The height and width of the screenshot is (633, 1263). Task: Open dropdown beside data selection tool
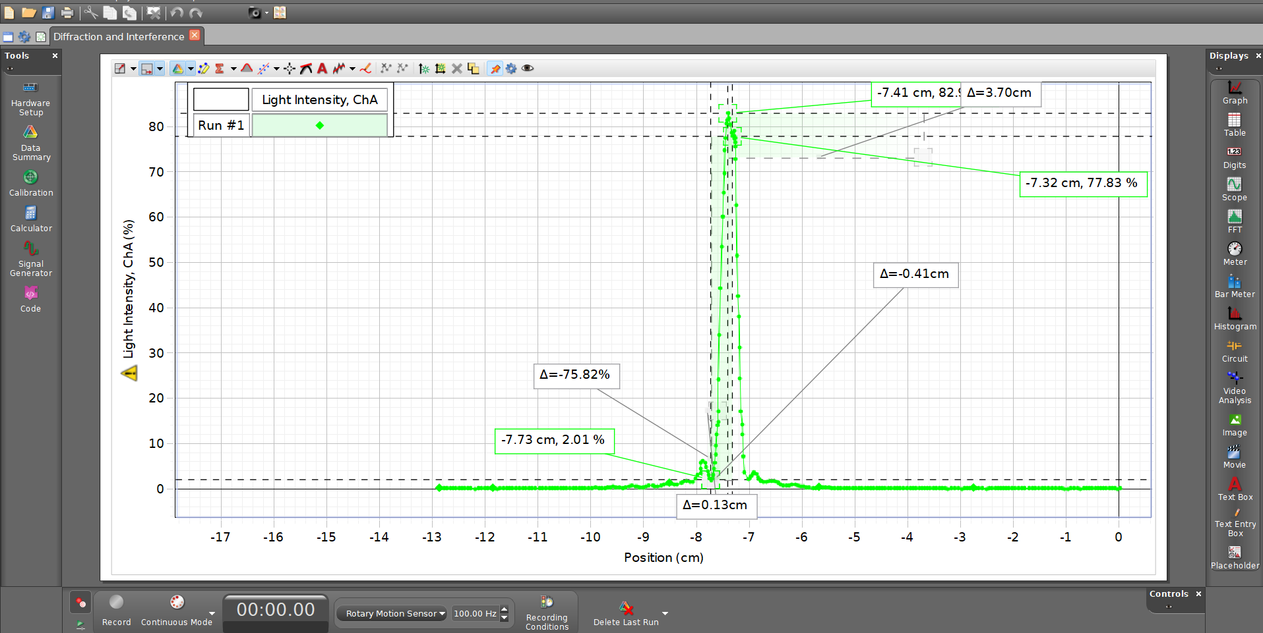tap(160, 69)
